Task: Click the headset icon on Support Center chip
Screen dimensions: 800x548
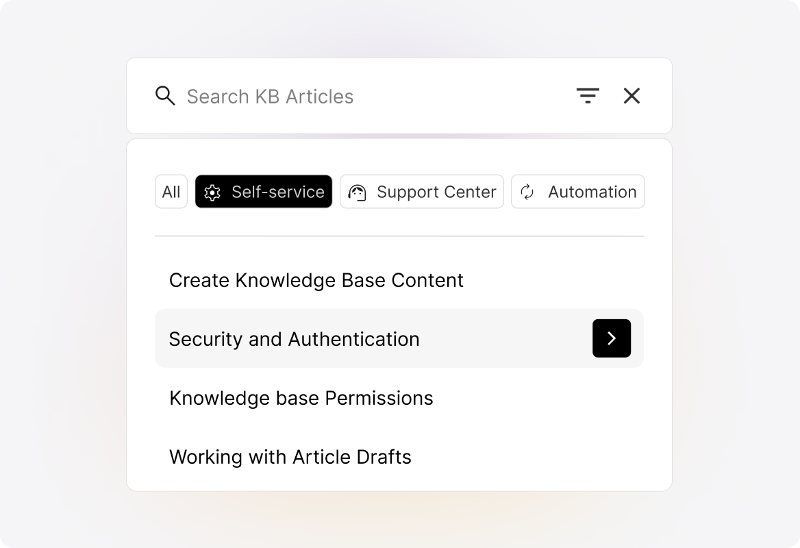Action: tap(359, 192)
